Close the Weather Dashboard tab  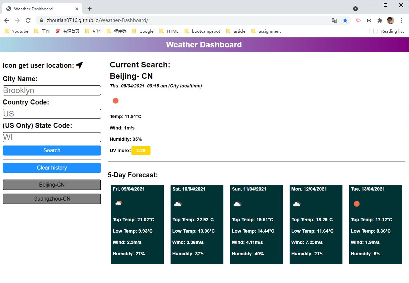coord(77,9)
